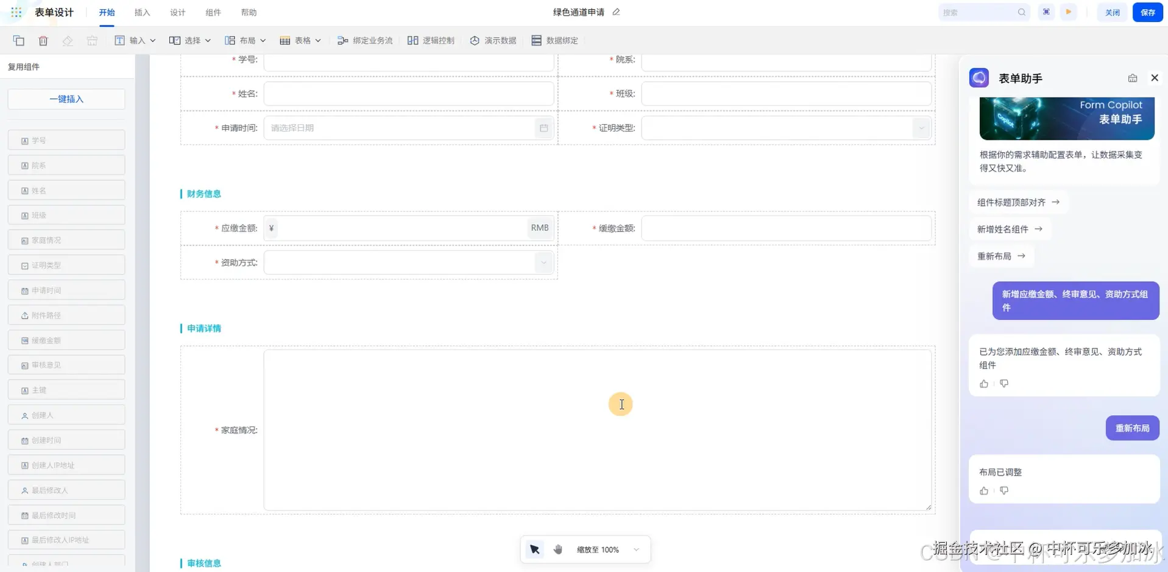The image size is (1168, 572).
Task: Open the 缩放至 100% zoom dropdown
Action: (608, 549)
